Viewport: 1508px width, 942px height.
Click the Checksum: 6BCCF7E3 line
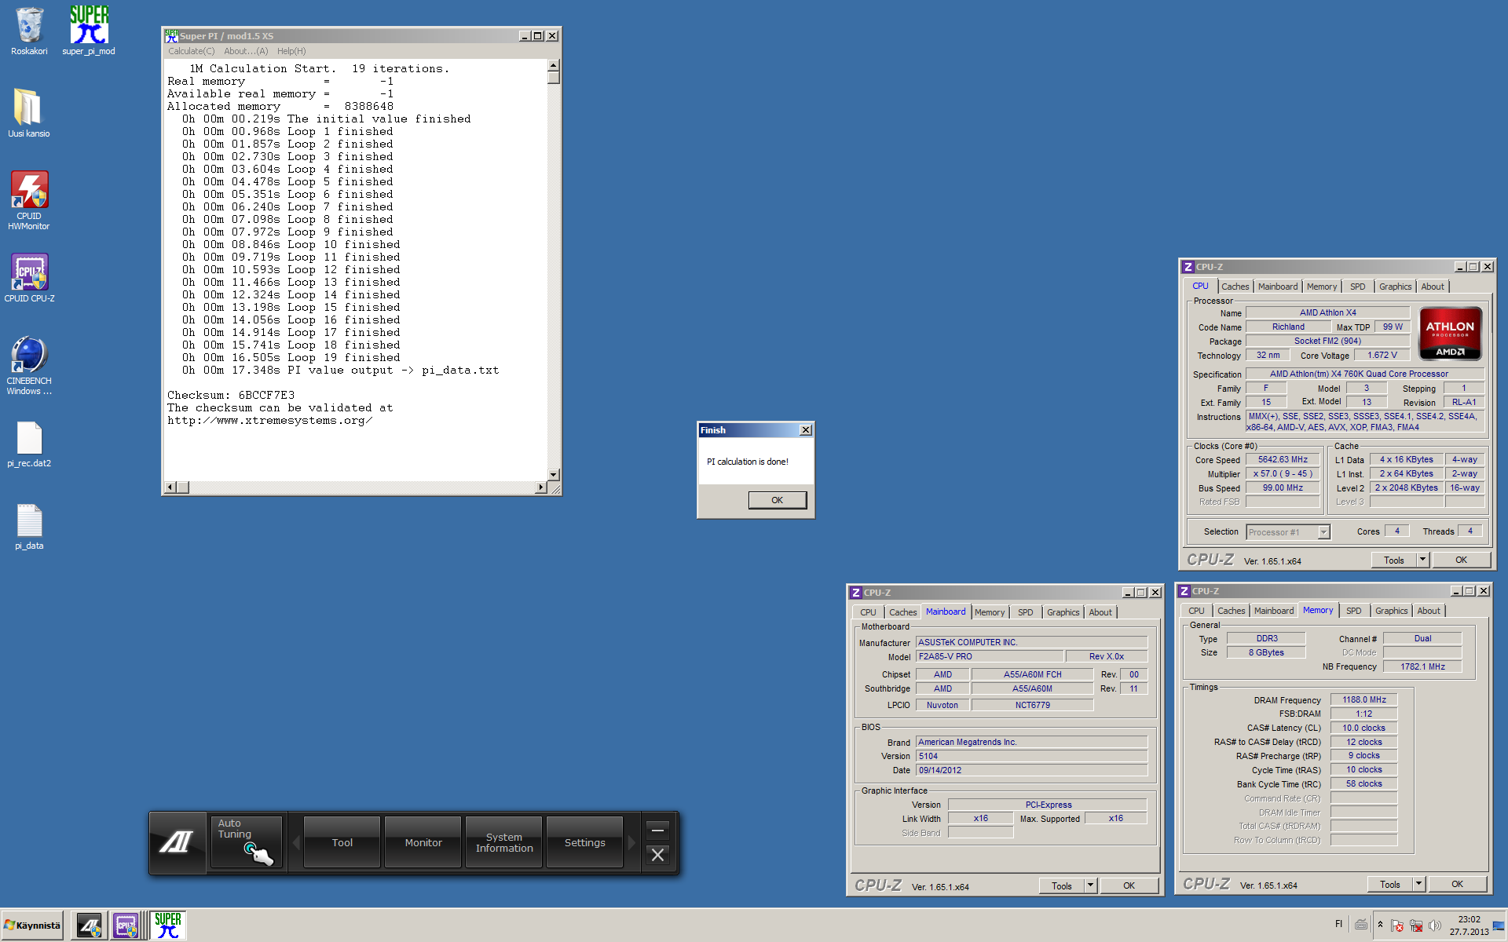[231, 395]
